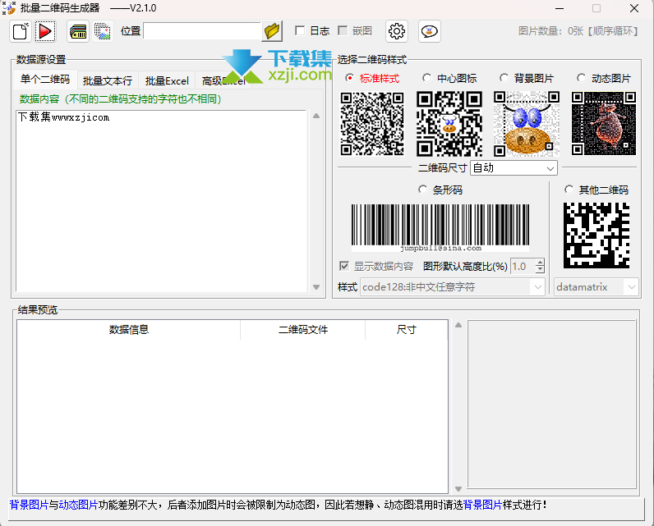Viewport: 654px width, 526px height.
Task: Click the 尺寸 column header
Action: (x=406, y=329)
